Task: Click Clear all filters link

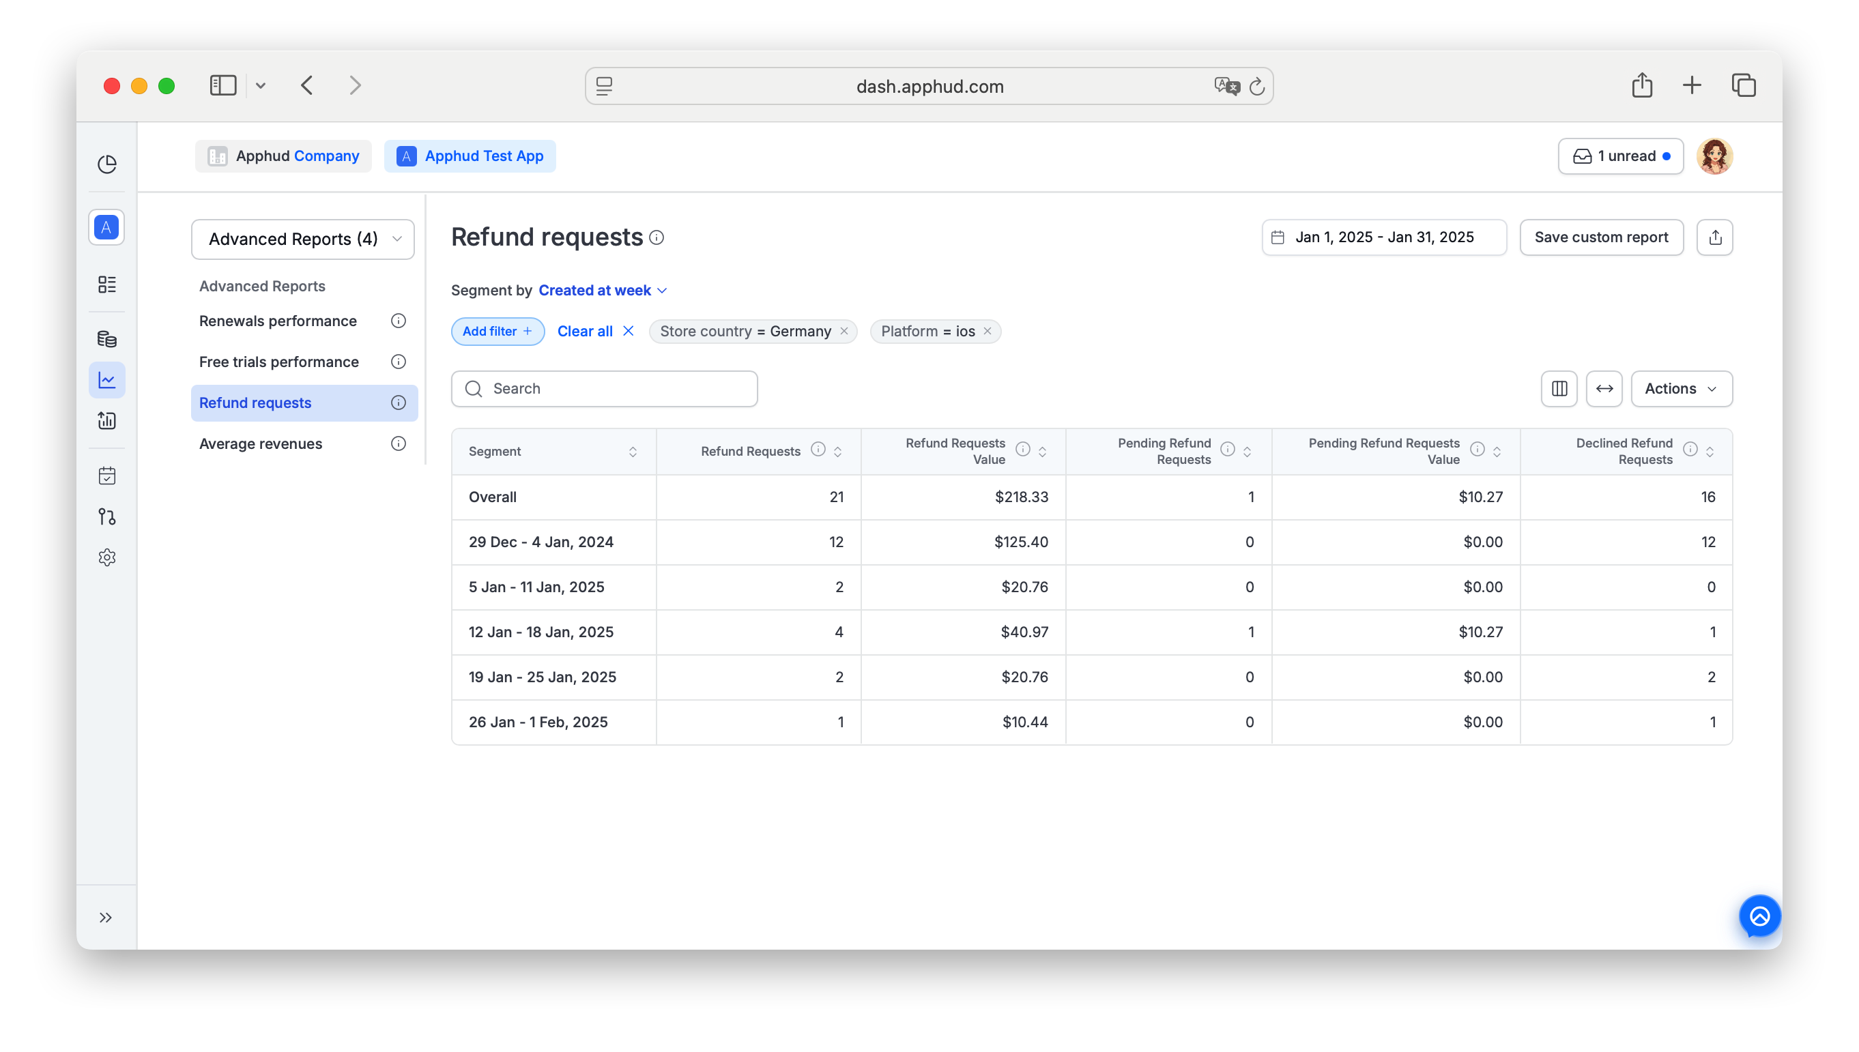Action: pyautogui.click(x=596, y=331)
